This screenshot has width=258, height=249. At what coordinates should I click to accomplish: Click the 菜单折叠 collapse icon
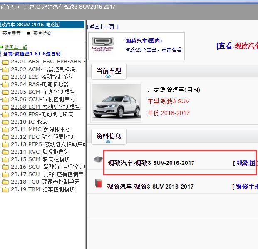point(28,33)
